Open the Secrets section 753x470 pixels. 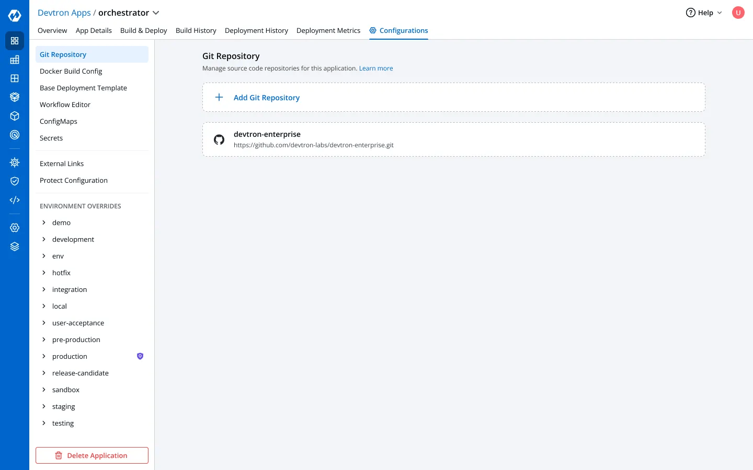(92, 138)
